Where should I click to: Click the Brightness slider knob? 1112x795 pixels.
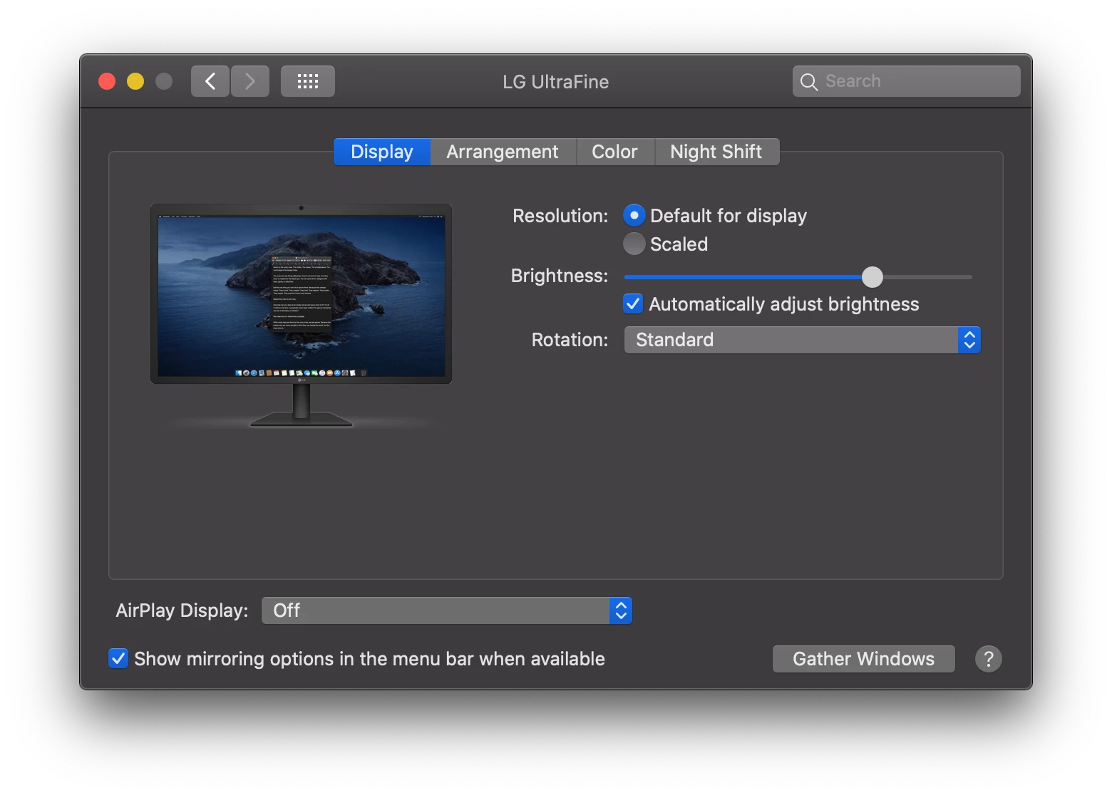872,276
